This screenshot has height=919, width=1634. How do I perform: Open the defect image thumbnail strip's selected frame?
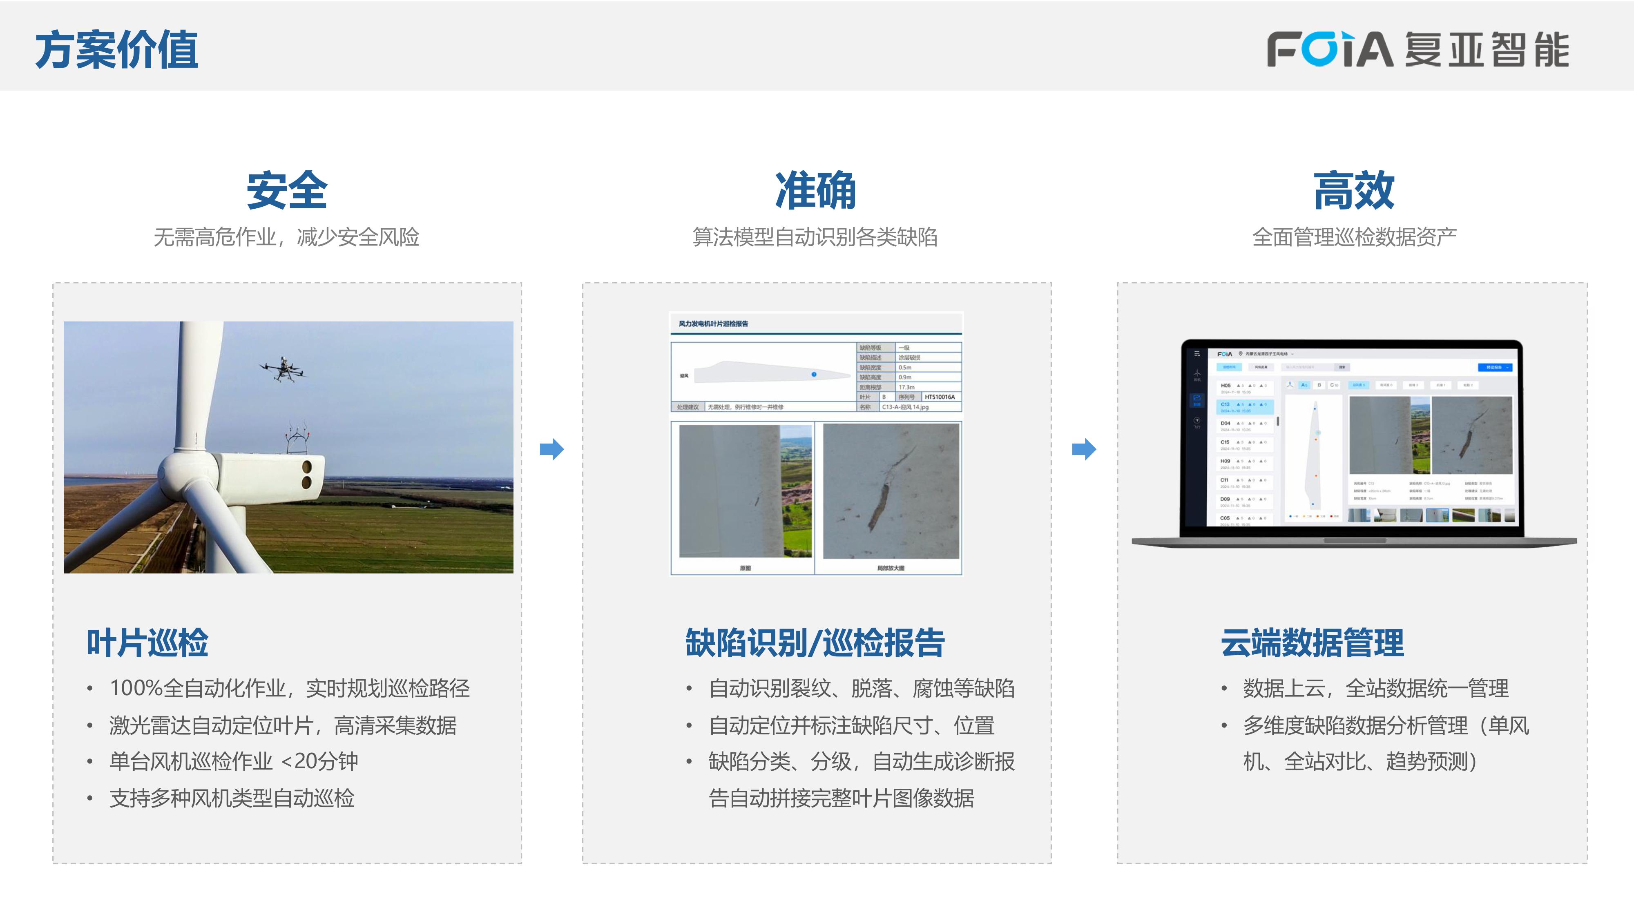coord(1437,515)
